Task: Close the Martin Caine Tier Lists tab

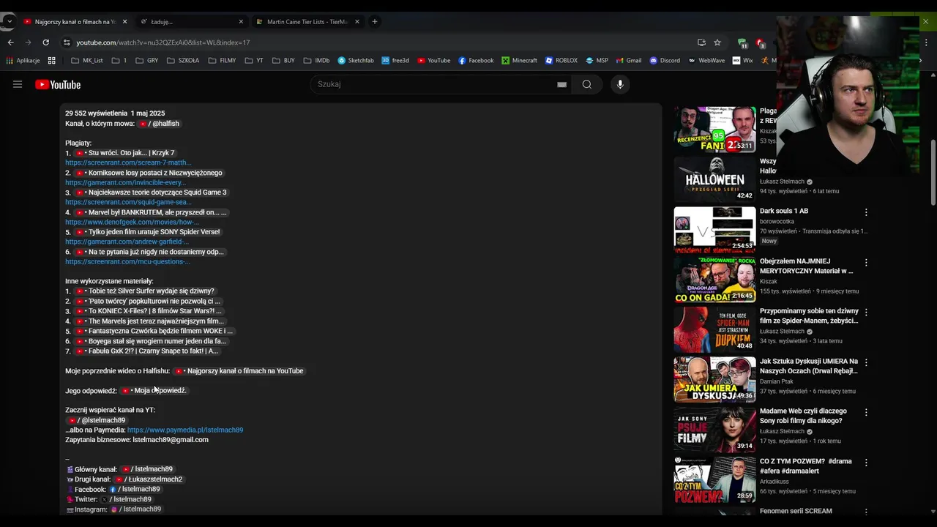Action: pos(357,22)
